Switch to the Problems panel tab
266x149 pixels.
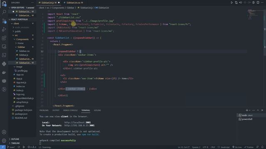(44, 111)
